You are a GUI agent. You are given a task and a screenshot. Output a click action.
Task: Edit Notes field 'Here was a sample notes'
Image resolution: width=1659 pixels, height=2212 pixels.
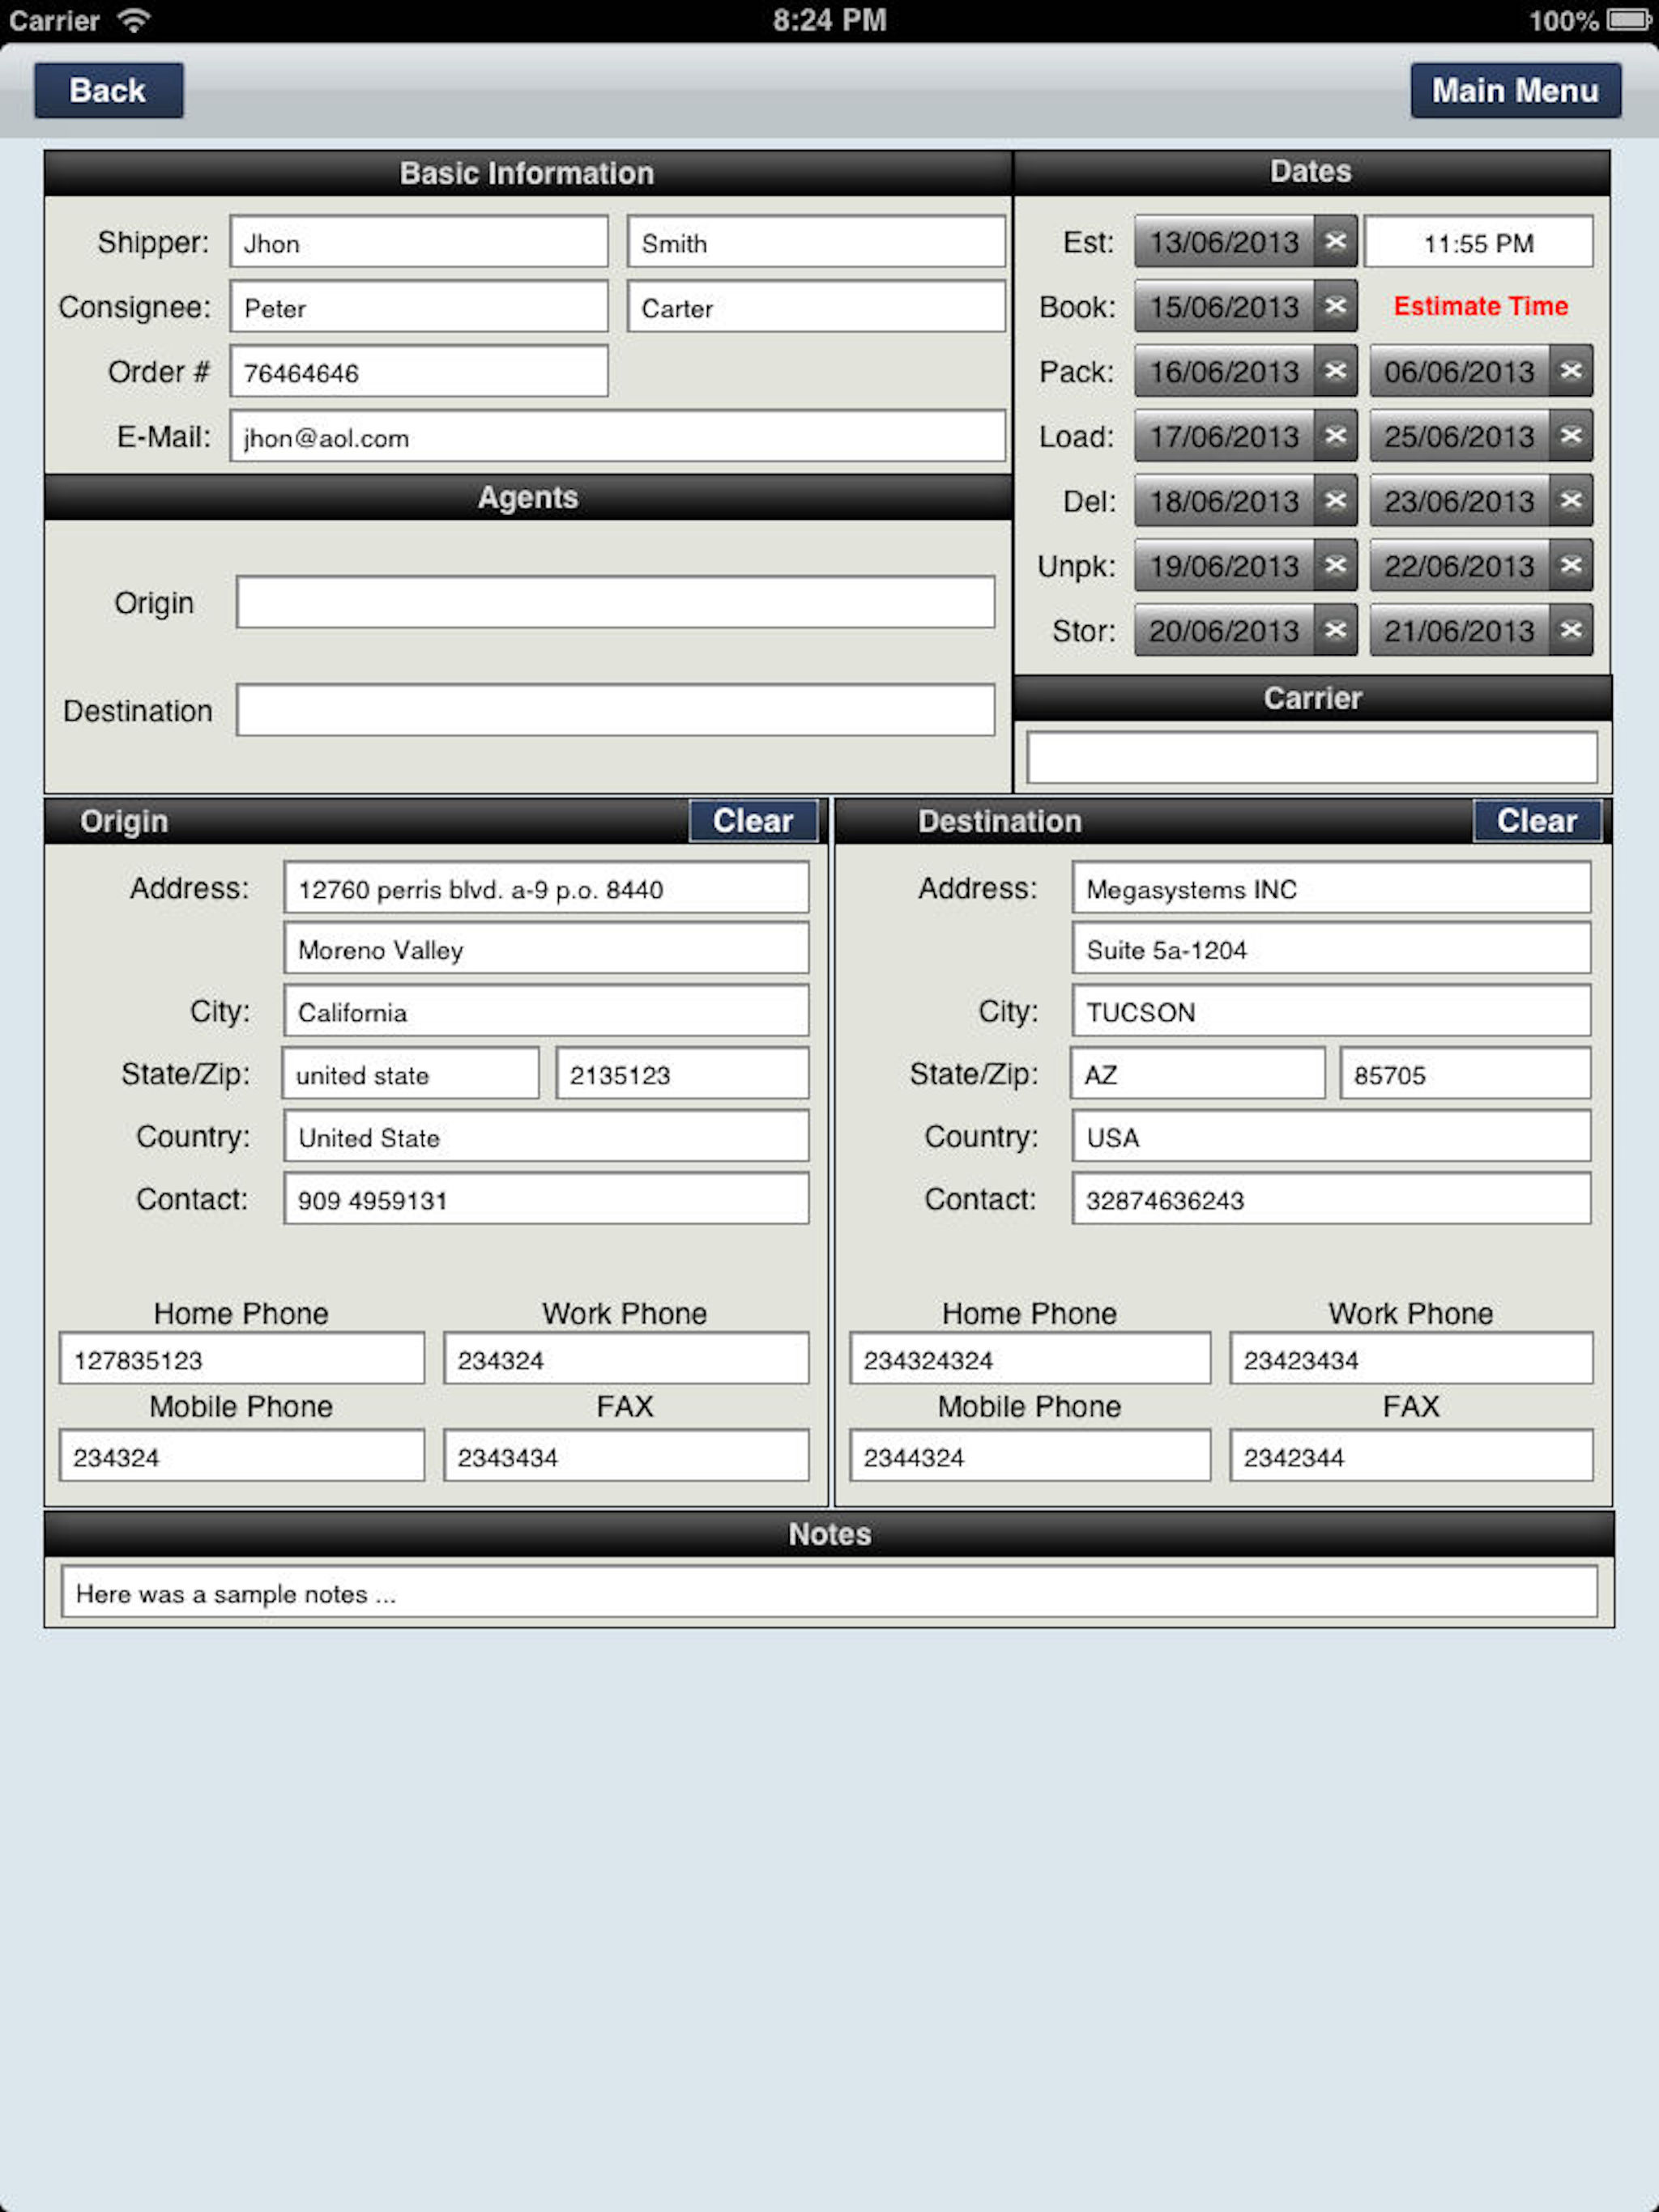[x=829, y=1591]
